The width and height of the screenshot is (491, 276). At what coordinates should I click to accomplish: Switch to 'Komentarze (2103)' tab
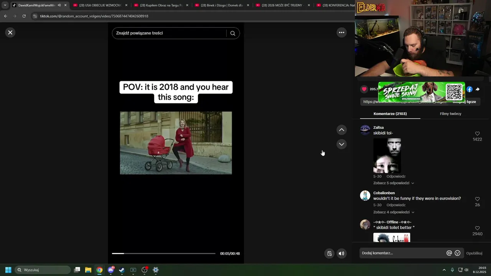tap(390, 114)
